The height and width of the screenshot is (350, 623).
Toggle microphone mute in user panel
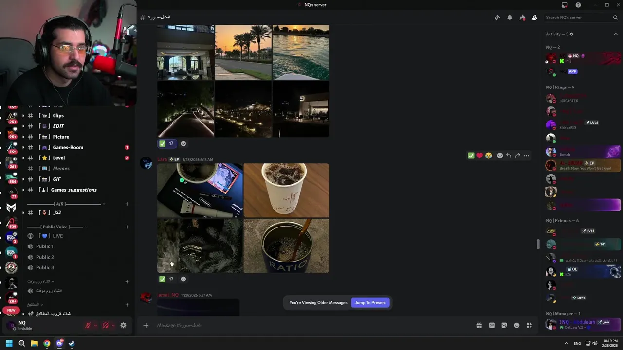tap(88, 325)
